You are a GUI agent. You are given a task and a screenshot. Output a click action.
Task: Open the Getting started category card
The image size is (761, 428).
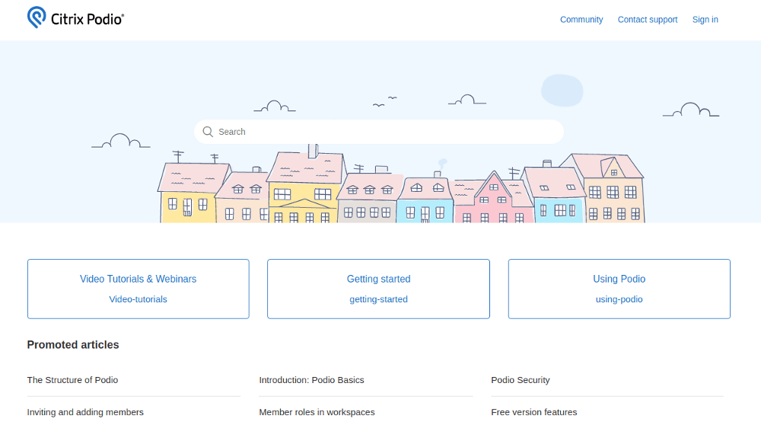pyautogui.click(x=378, y=289)
